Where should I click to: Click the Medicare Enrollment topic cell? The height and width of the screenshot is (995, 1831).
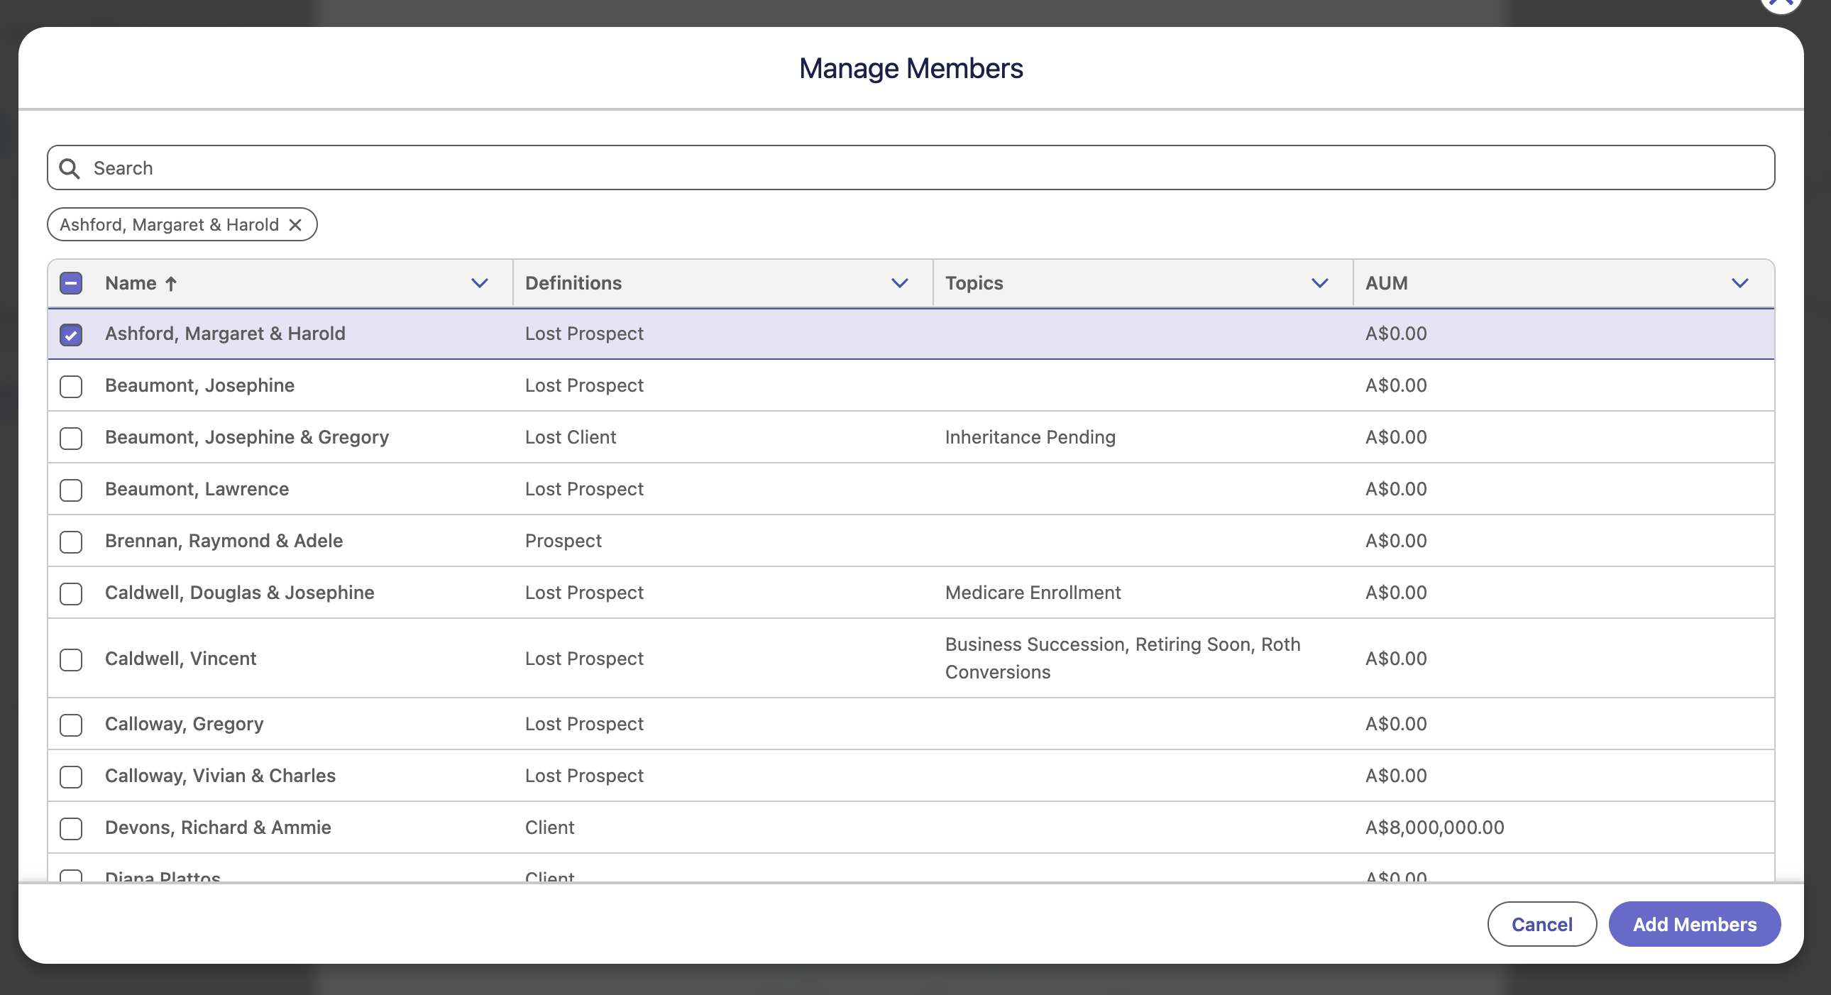coord(1033,593)
